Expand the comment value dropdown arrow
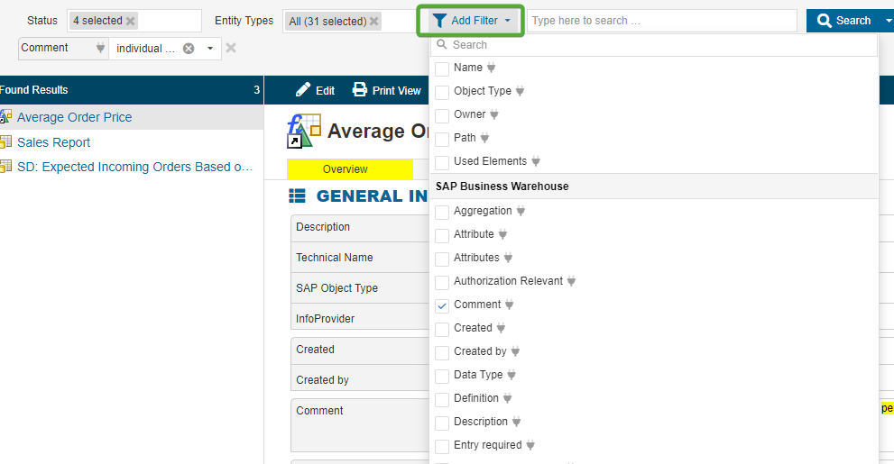This screenshot has width=894, height=464. (210, 49)
